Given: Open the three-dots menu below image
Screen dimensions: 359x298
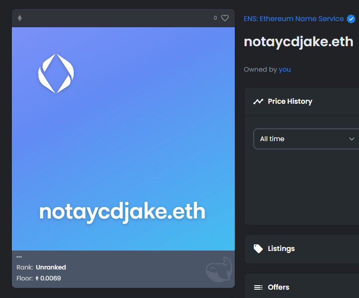Looking at the screenshot, I should pos(19,257).
